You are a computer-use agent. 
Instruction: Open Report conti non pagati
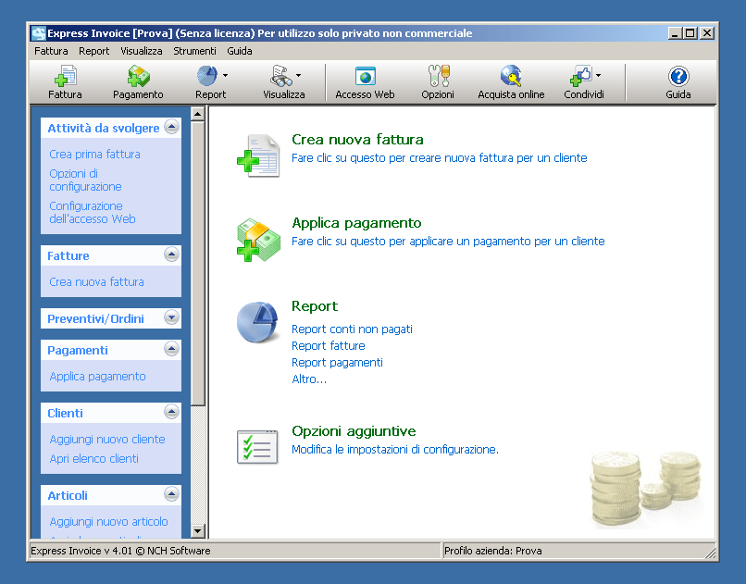[x=352, y=329]
